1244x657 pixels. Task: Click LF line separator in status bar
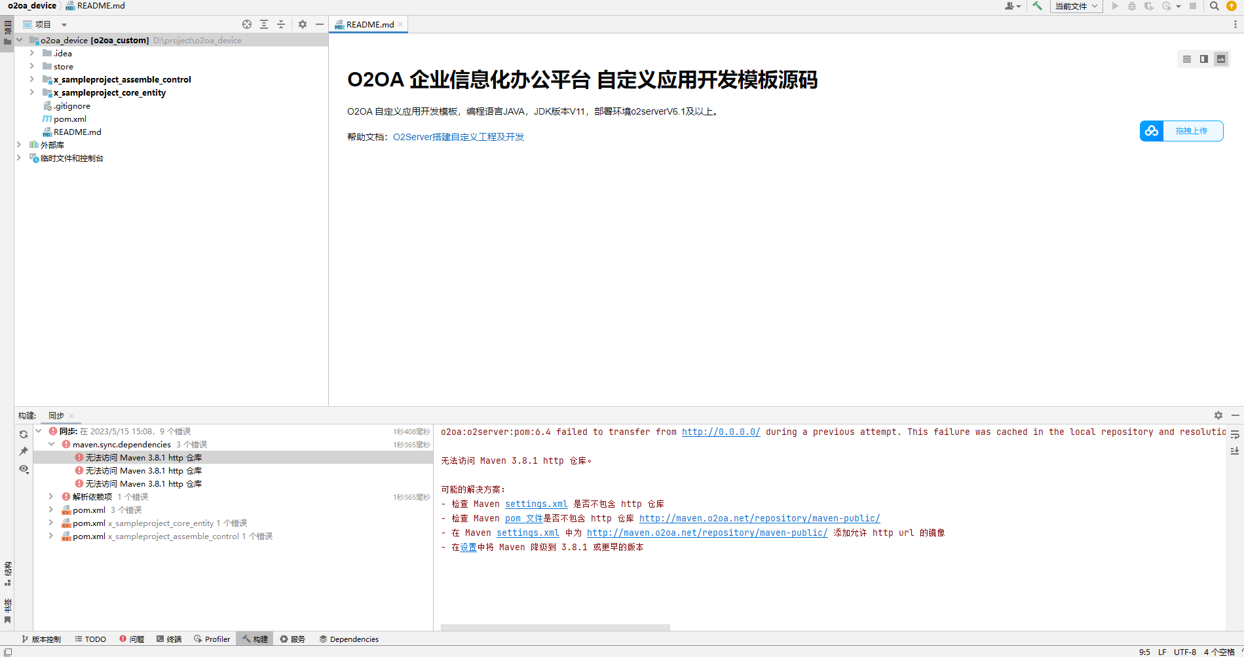pyautogui.click(x=1162, y=652)
